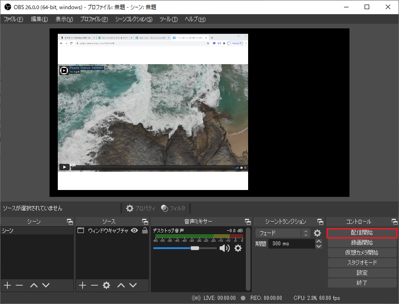
Task: Click the 録画開始 button
Action: click(362, 243)
